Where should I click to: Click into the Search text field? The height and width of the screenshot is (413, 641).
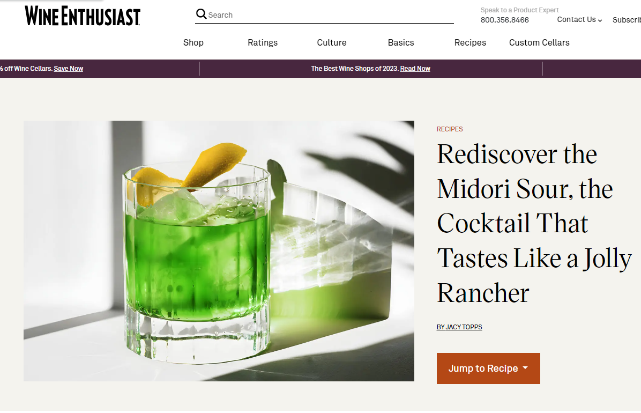[330, 15]
